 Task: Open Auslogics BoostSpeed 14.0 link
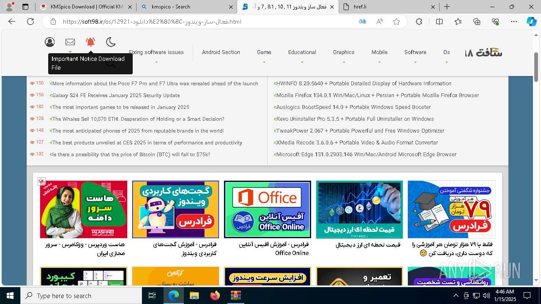[x=353, y=107]
